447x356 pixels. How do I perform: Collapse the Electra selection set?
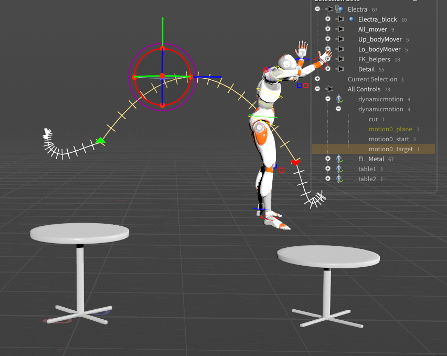317,9
